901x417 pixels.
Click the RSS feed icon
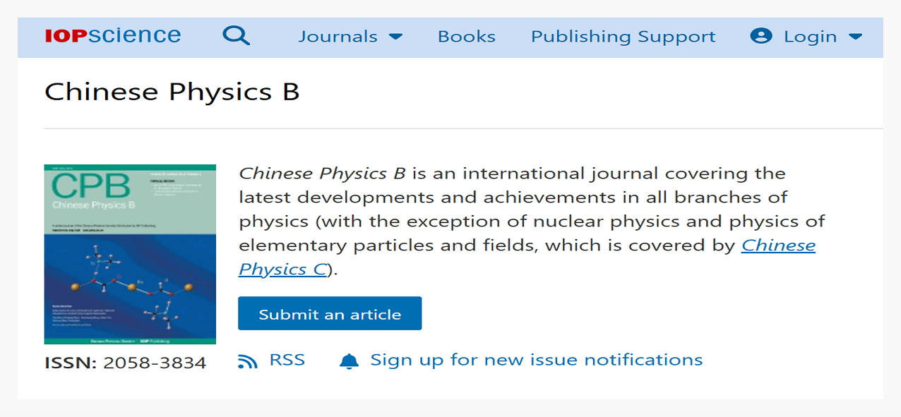[x=248, y=361]
